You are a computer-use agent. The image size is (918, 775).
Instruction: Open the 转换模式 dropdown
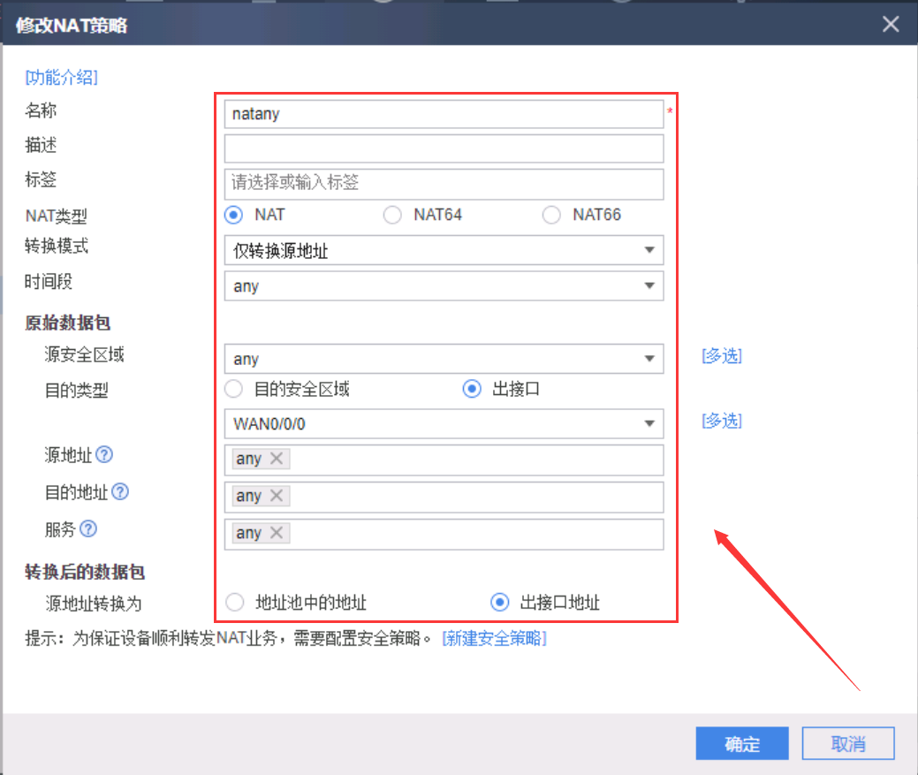tap(444, 251)
